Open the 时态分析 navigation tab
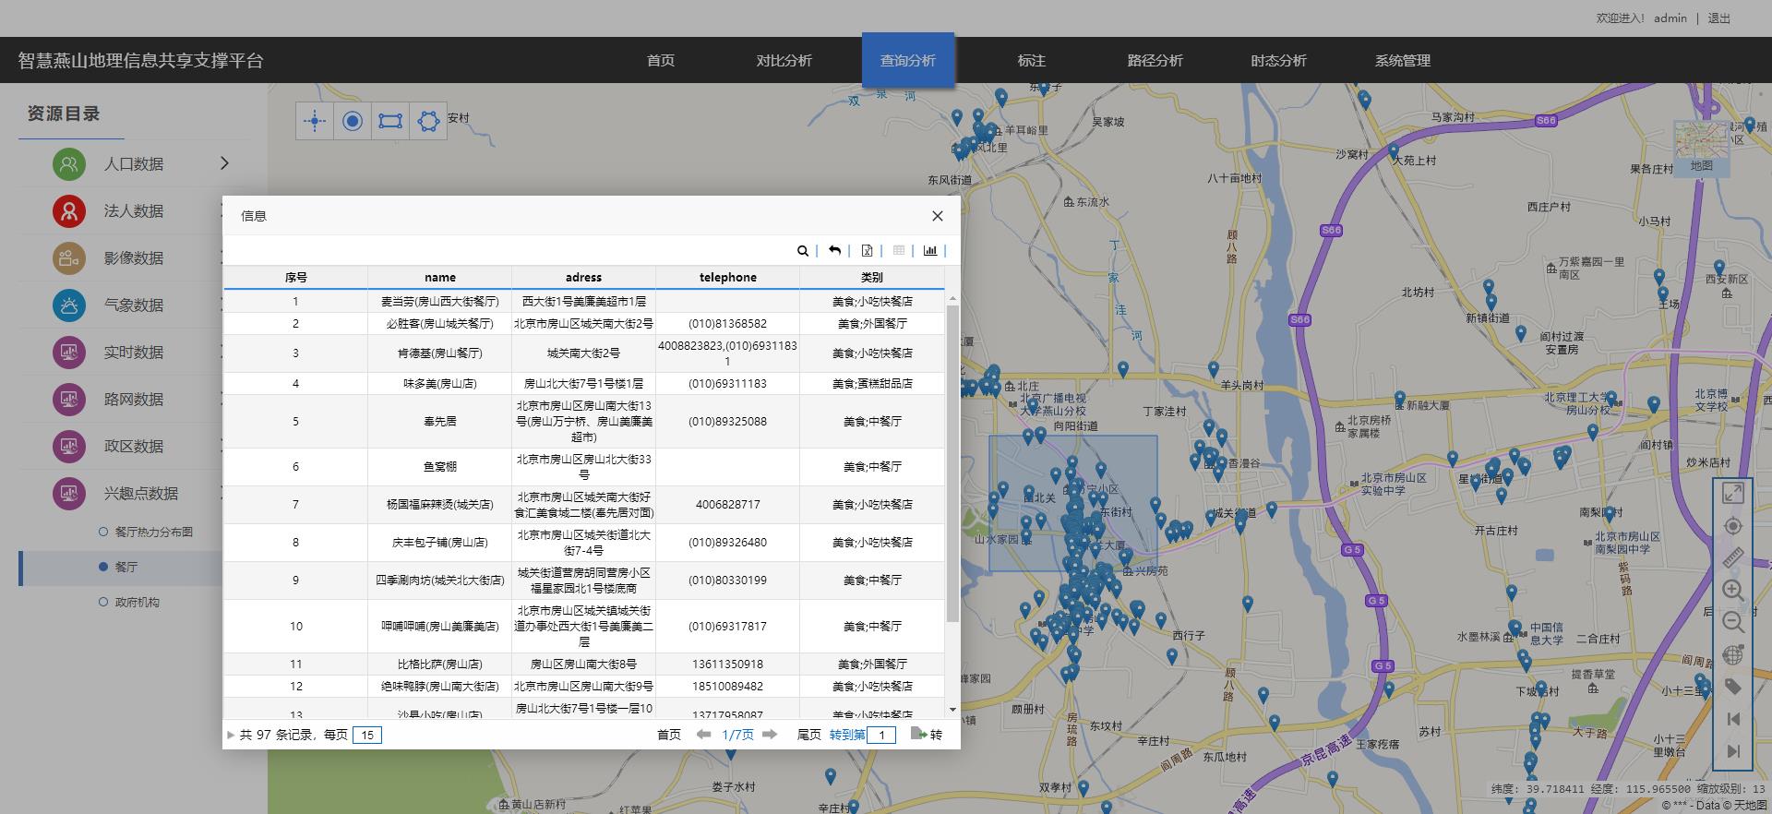Viewport: 1772px width, 814px height. pos(1279,61)
